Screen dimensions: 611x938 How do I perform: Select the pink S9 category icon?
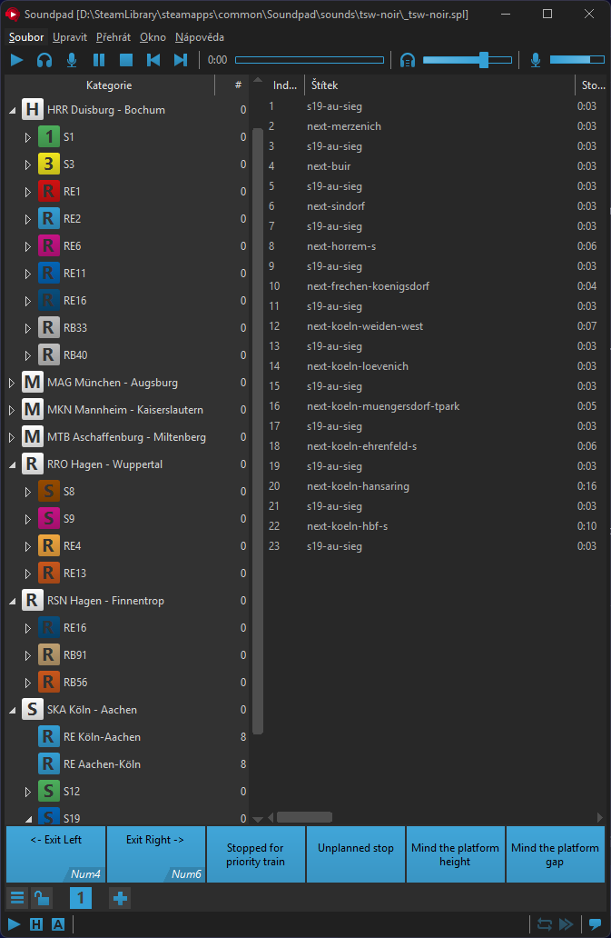tap(49, 519)
